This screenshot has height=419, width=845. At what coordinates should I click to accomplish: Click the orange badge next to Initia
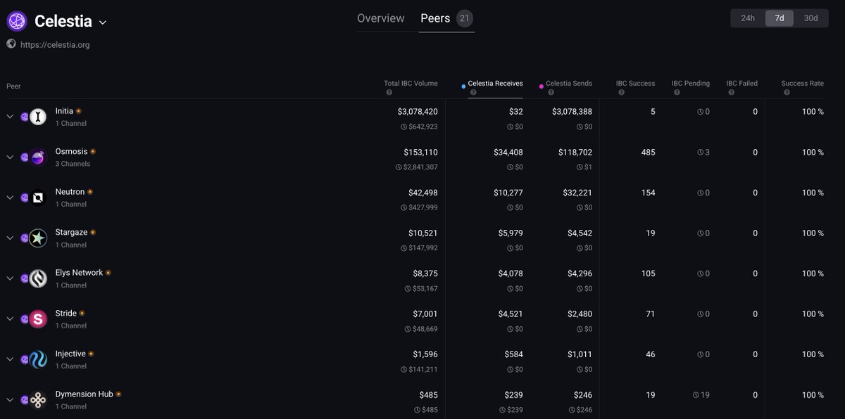pos(79,111)
